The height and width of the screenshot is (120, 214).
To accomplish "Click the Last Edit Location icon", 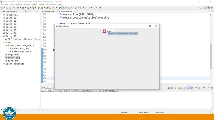I will tap(86, 8).
